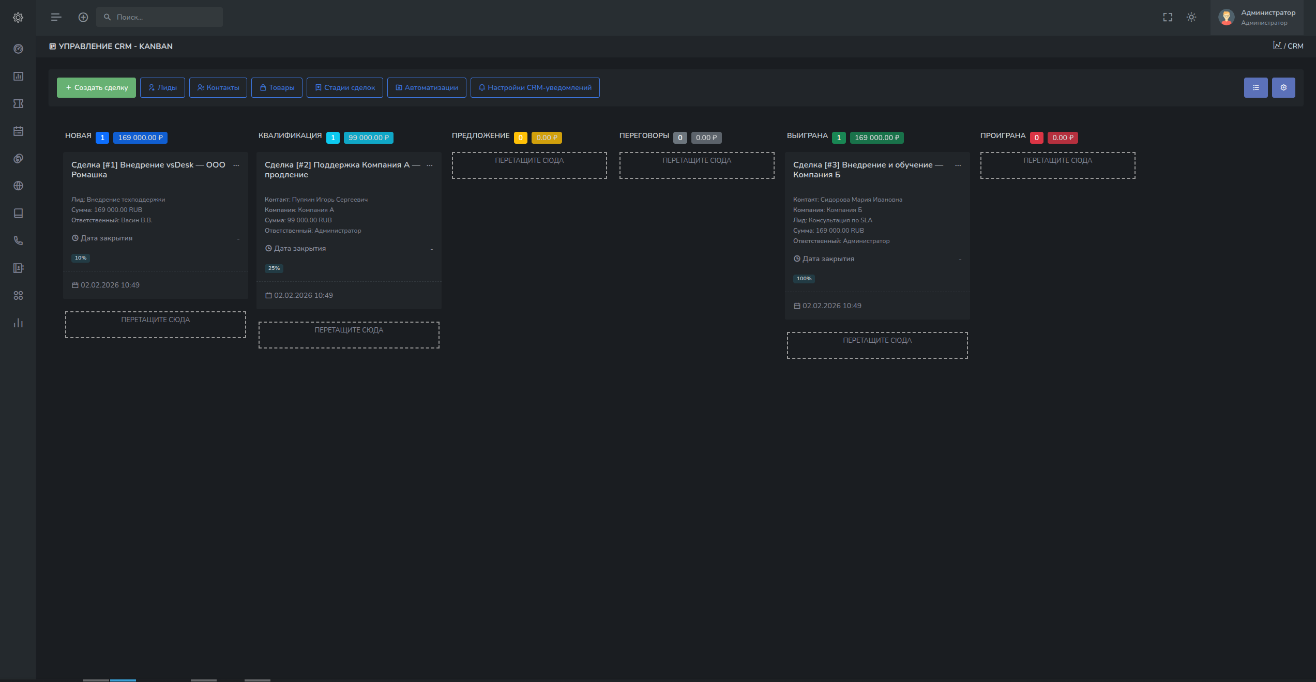Click the 100% probability badge
This screenshot has height=682, width=1316.
(x=804, y=279)
